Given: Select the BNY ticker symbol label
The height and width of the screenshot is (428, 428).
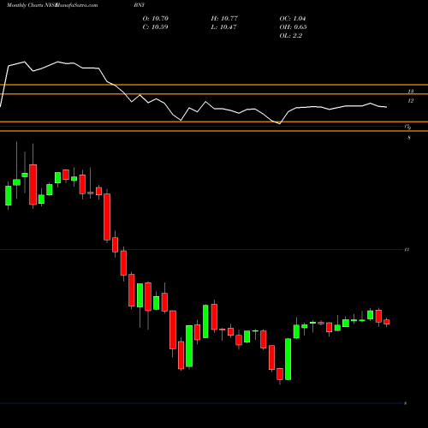Looking at the screenshot, I should (x=140, y=5).
